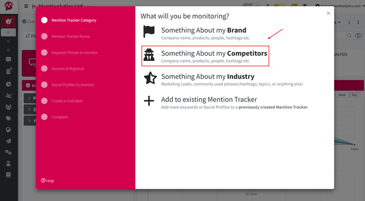Viewport: 365px width, 201px height.
Task: Open the pie chart analytics sidebar icon
Action: [x=8, y=84]
